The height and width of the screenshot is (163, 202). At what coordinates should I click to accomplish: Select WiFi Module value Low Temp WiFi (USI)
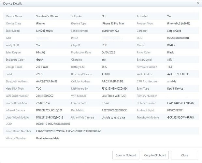(x=114, y=96)
